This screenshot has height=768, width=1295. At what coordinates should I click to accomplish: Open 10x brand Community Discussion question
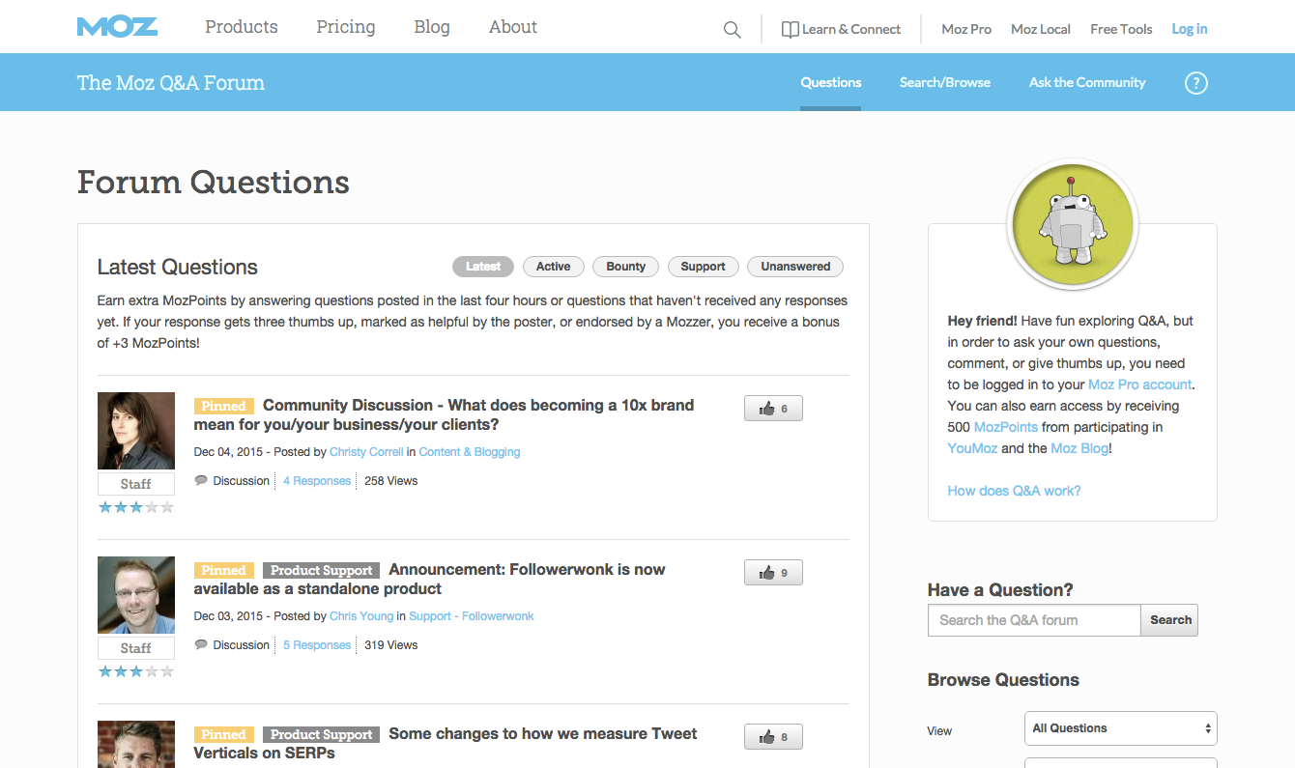tap(444, 415)
